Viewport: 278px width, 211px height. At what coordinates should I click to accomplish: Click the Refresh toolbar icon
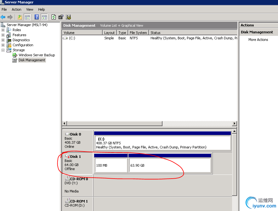click(54, 17)
